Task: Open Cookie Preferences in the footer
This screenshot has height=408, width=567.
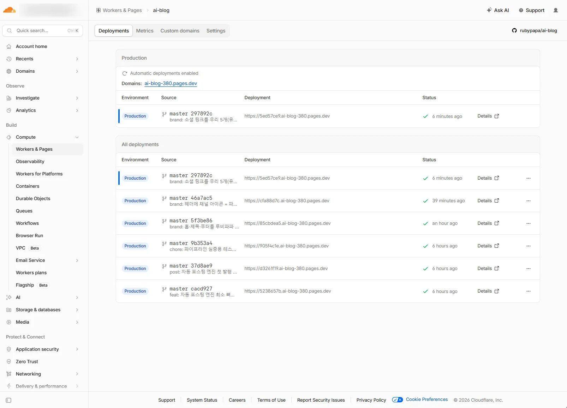Action: click(x=427, y=400)
